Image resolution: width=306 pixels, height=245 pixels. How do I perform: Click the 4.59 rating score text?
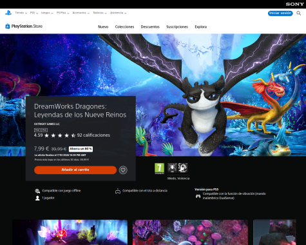pyautogui.click(x=38, y=135)
